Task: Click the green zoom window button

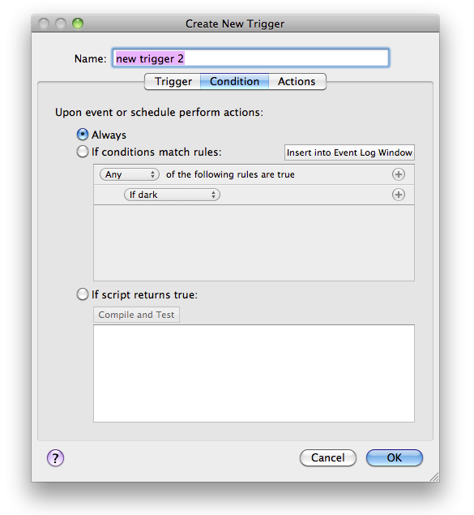Action: coord(78,24)
